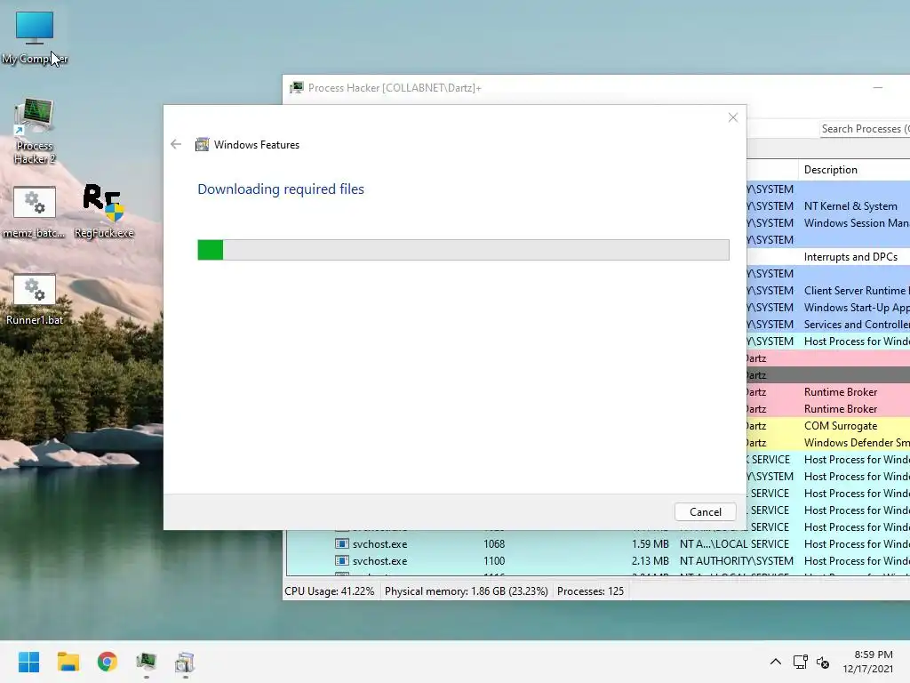Select COM Surrogate process row
This screenshot has width=910, height=683.
coord(828,426)
